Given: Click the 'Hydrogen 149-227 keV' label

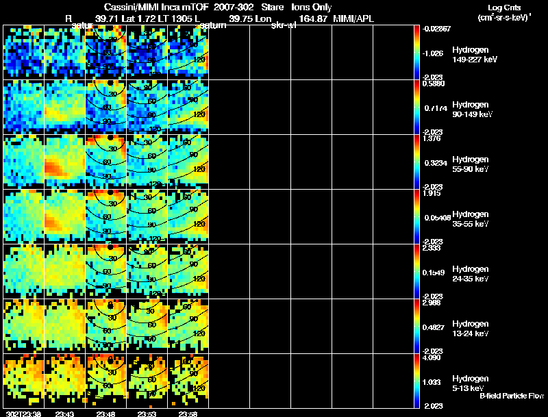Looking at the screenshot, I should pyautogui.click(x=474, y=55).
